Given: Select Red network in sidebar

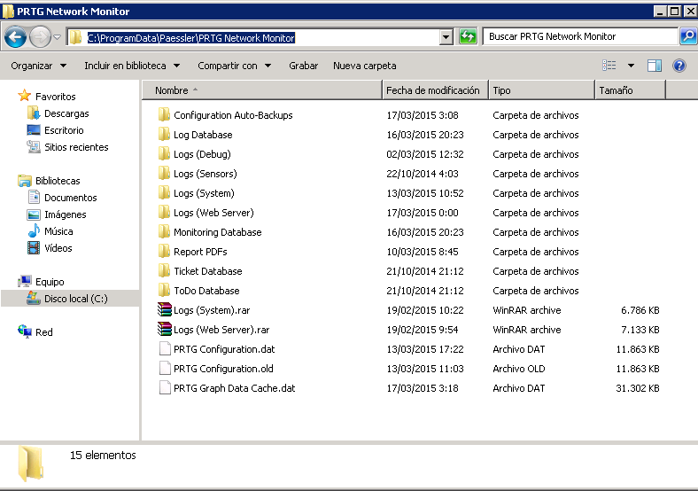Looking at the screenshot, I should [43, 332].
